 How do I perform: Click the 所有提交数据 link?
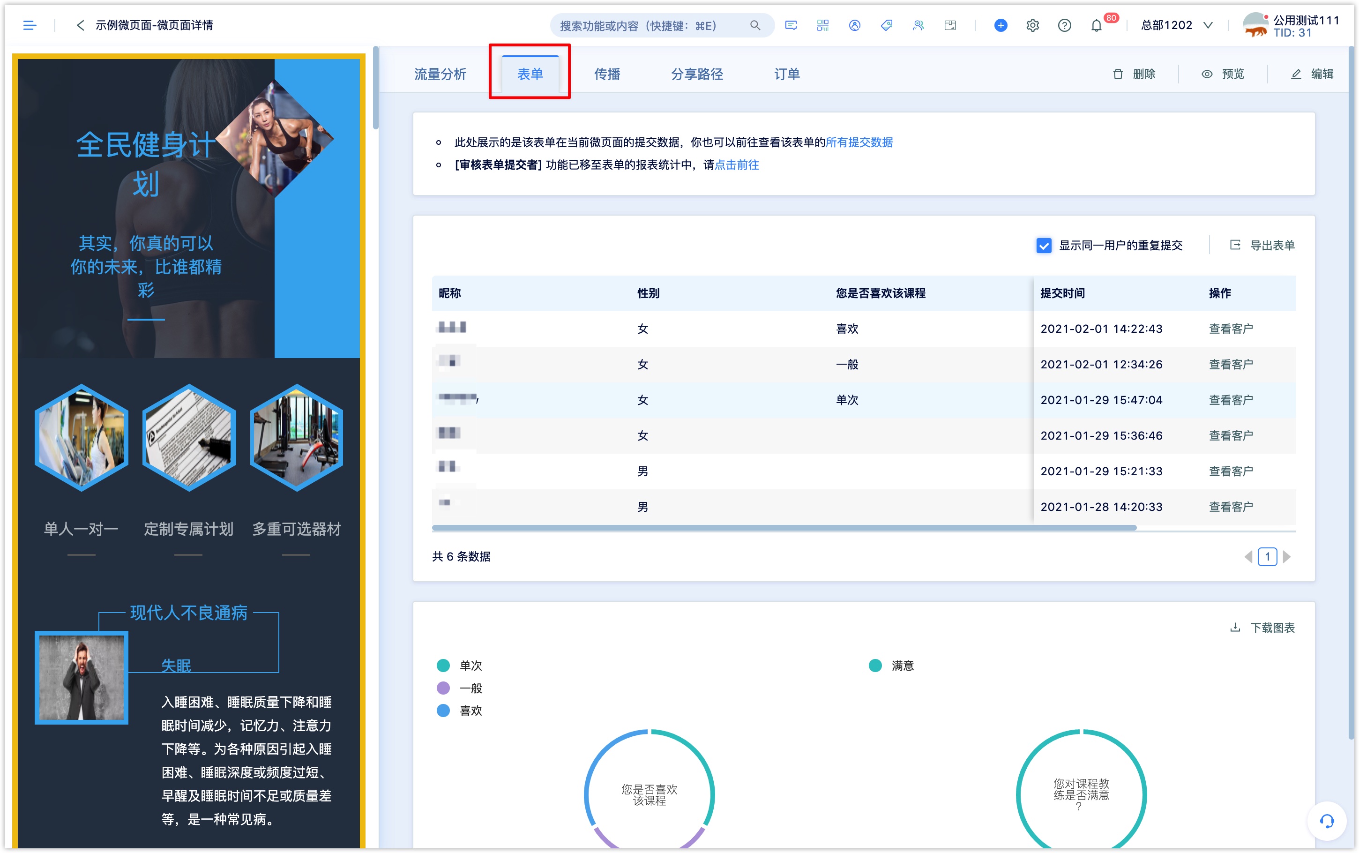point(859,142)
